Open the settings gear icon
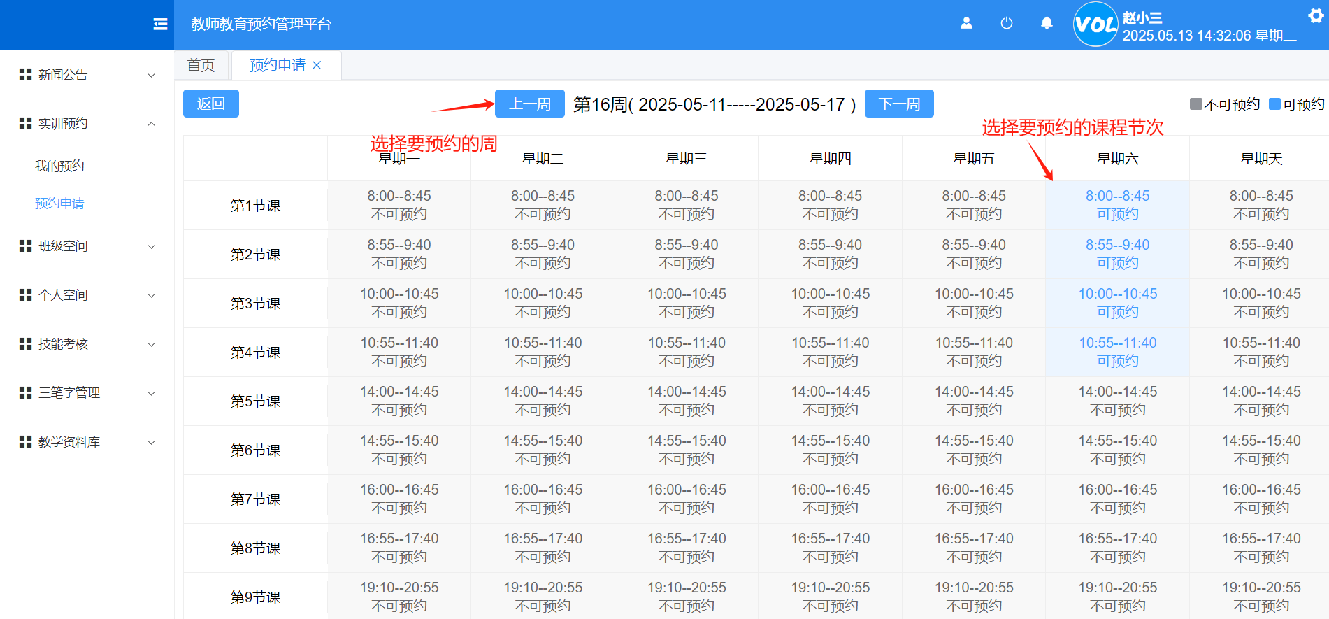The height and width of the screenshot is (619, 1329). tap(1315, 15)
